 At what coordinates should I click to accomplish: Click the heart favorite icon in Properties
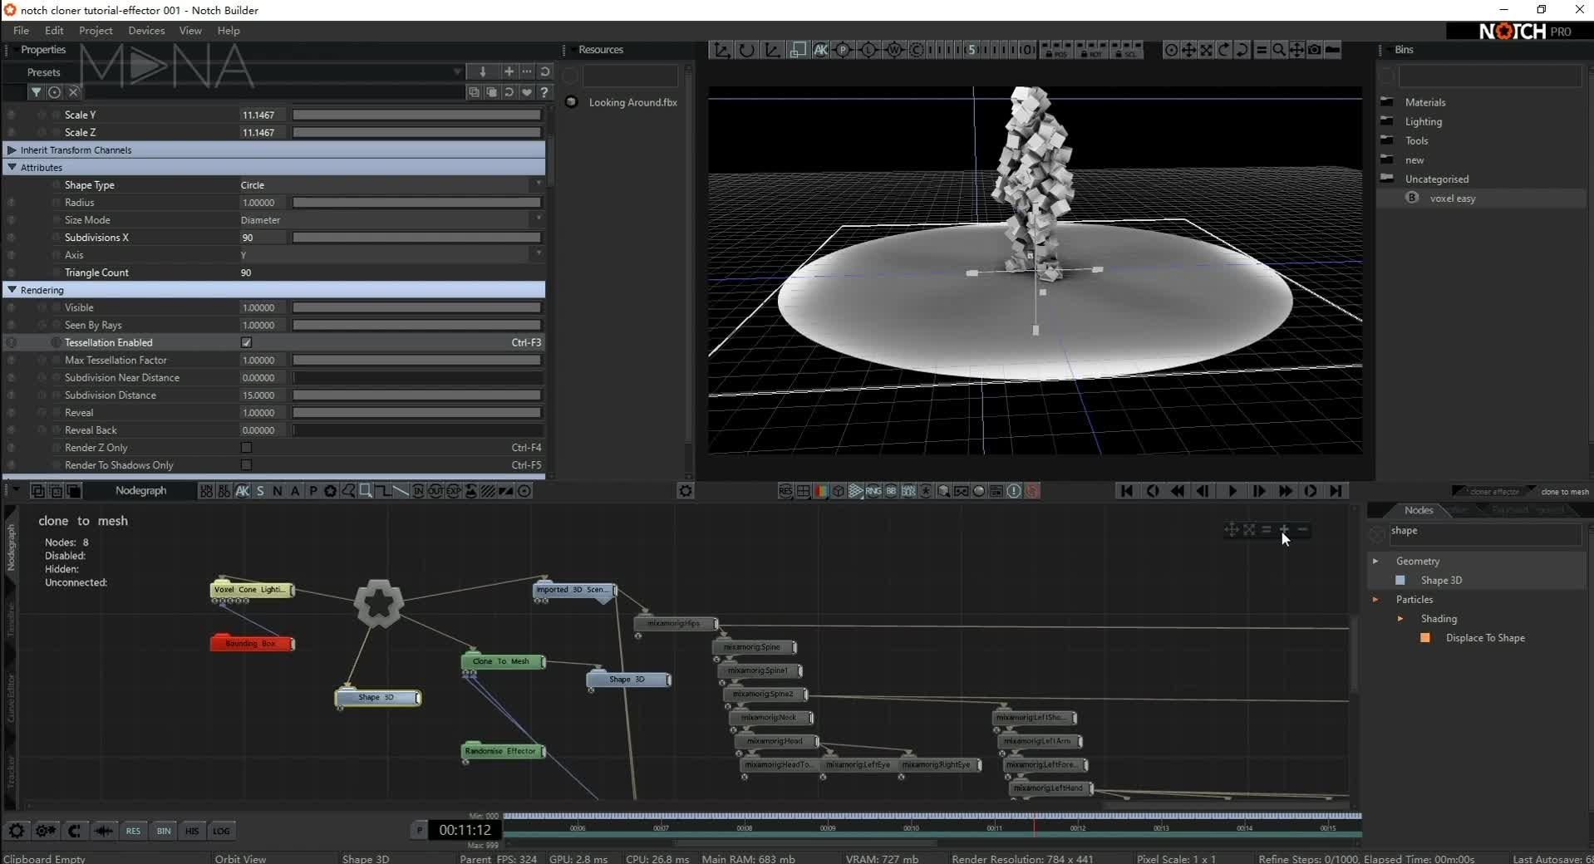(527, 92)
